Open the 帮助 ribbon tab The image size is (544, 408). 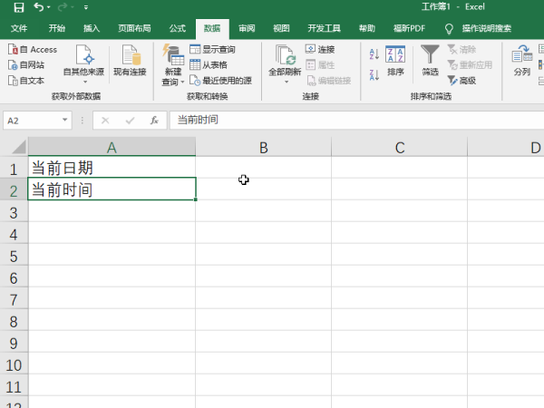[x=366, y=28]
